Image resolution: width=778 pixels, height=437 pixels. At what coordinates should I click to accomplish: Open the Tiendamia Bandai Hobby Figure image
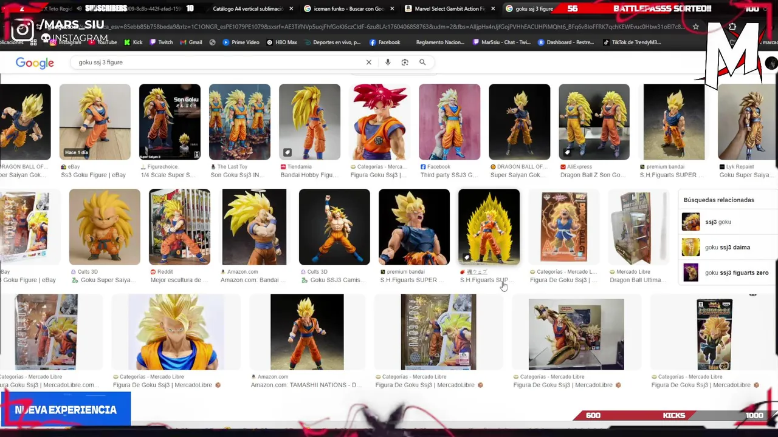point(309,122)
